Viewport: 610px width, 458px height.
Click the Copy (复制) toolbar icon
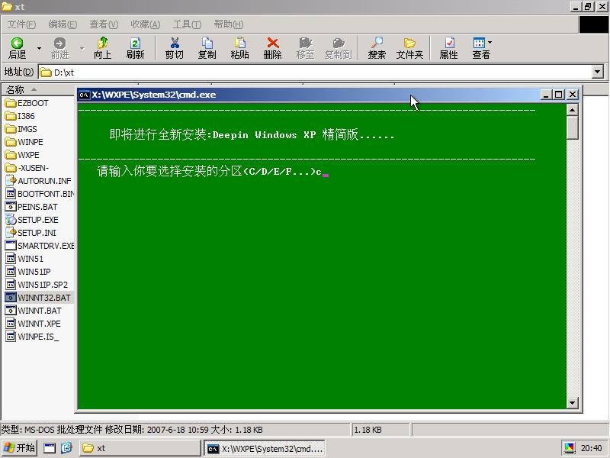click(x=207, y=43)
